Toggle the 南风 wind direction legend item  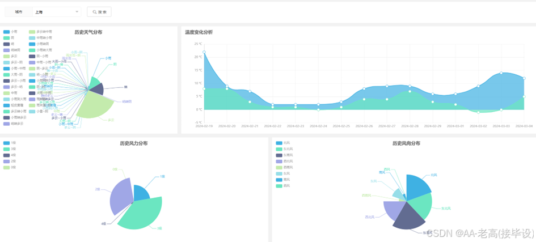pyautogui.click(x=283, y=180)
